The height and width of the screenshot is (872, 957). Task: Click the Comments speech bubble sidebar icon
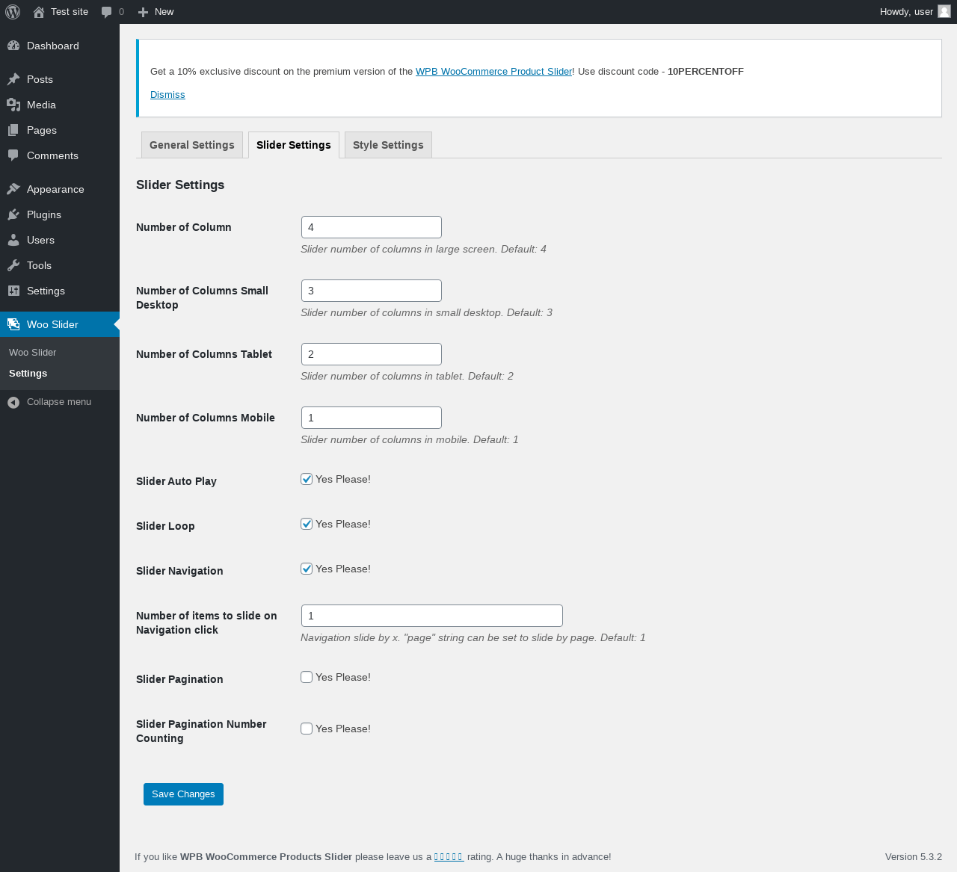(x=13, y=155)
